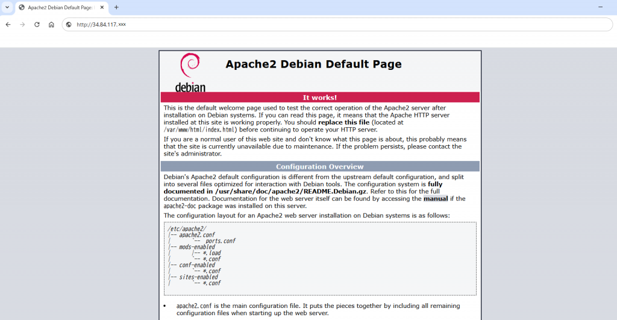Click *.load in the config tree

[x=211, y=253]
